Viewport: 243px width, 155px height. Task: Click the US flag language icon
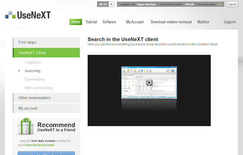coord(101,4)
